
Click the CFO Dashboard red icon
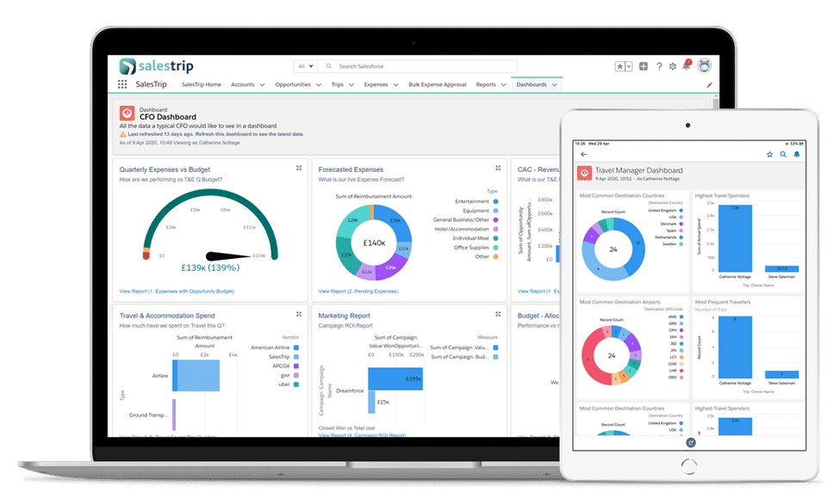click(127, 114)
